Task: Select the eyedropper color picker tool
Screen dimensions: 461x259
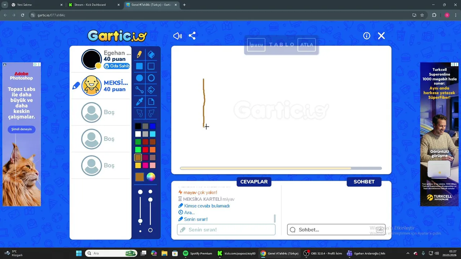Action: (x=139, y=102)
